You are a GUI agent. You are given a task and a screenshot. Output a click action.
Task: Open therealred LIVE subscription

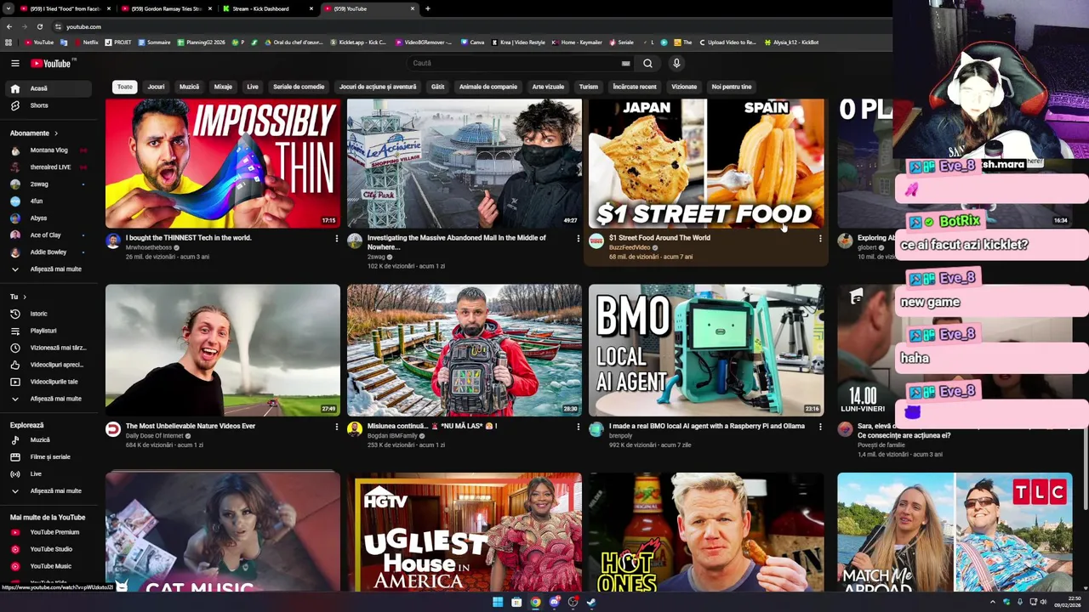(x=49, y=167)
